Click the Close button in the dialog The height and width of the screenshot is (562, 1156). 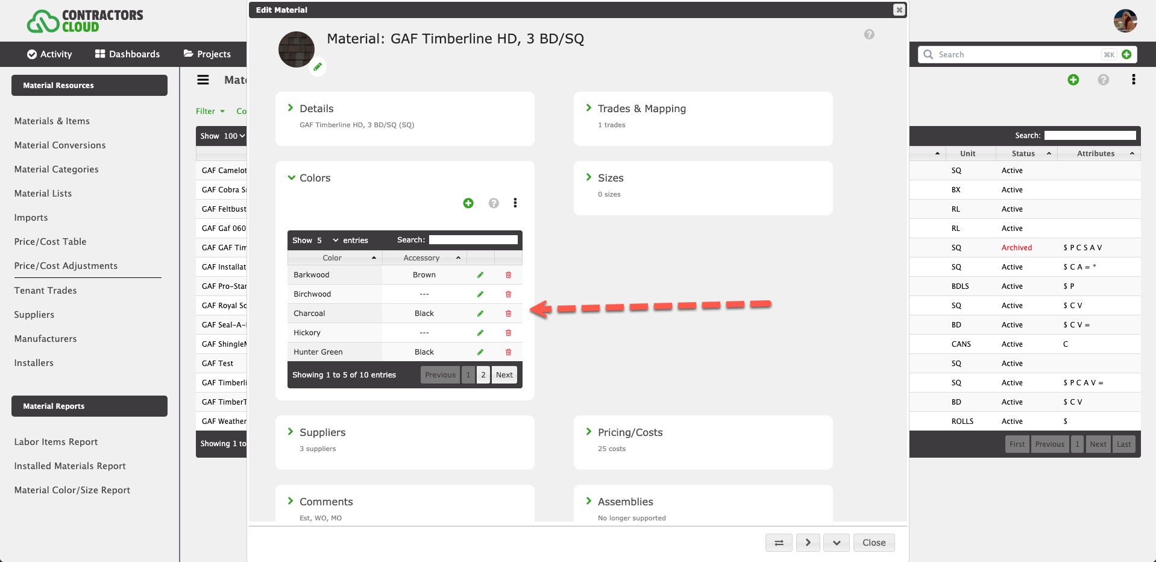click(874, 543)
